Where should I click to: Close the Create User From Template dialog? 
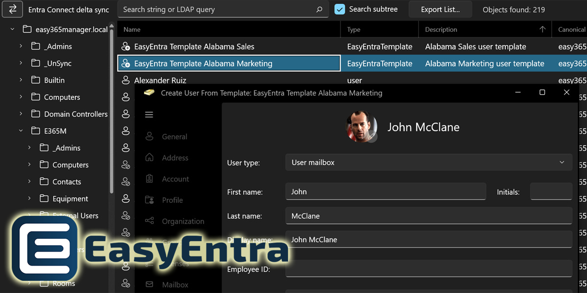[566, 92]
